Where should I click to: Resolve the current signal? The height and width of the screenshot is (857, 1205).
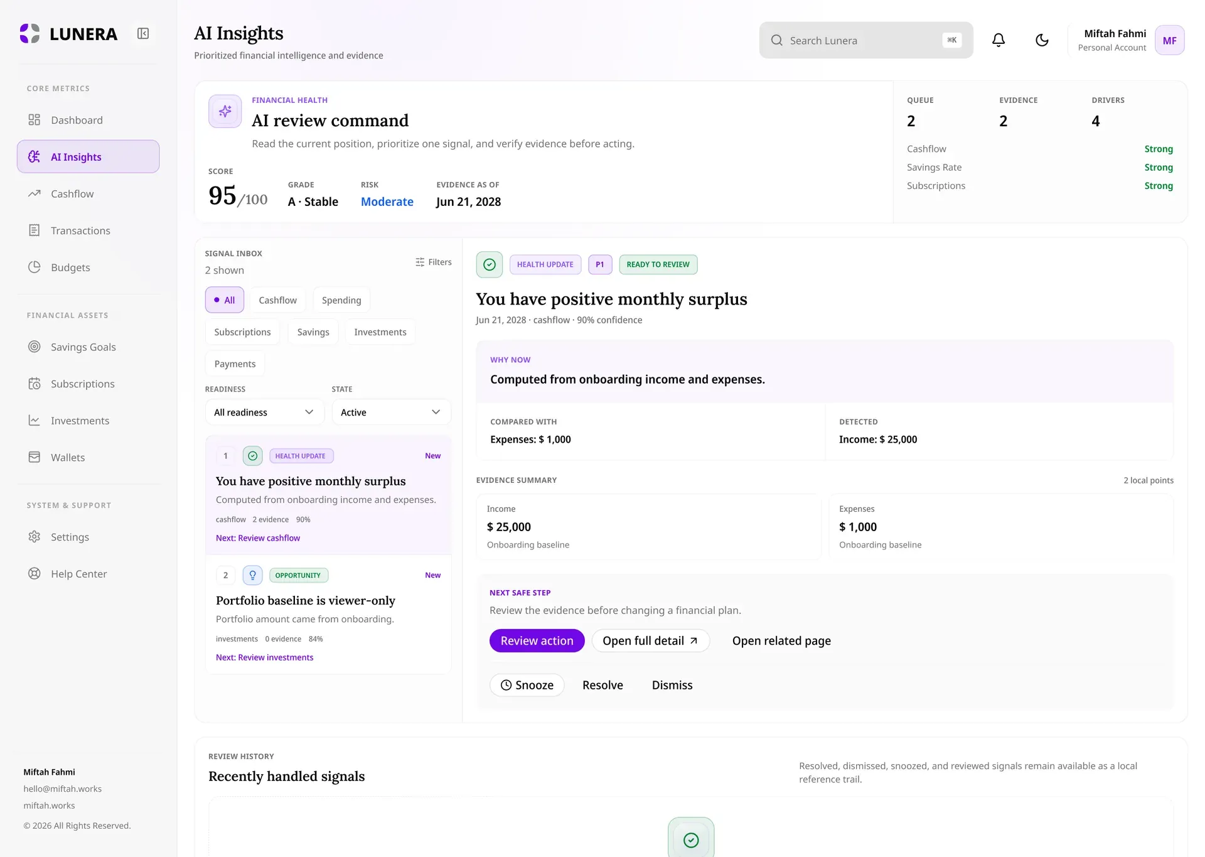tap(602, 685)
